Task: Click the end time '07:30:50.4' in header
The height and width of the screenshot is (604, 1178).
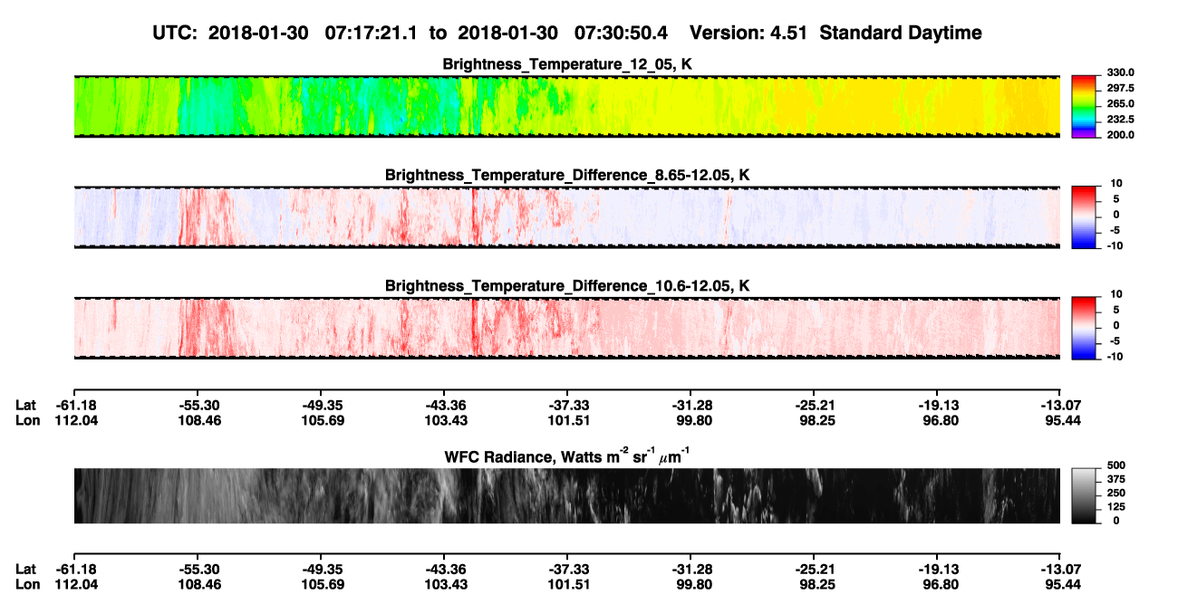Action: click(622, 34)
